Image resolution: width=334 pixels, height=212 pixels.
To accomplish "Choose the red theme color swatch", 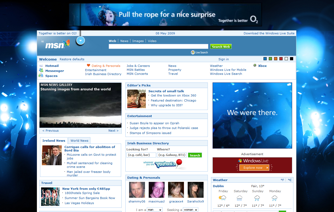I will (281, 59).
